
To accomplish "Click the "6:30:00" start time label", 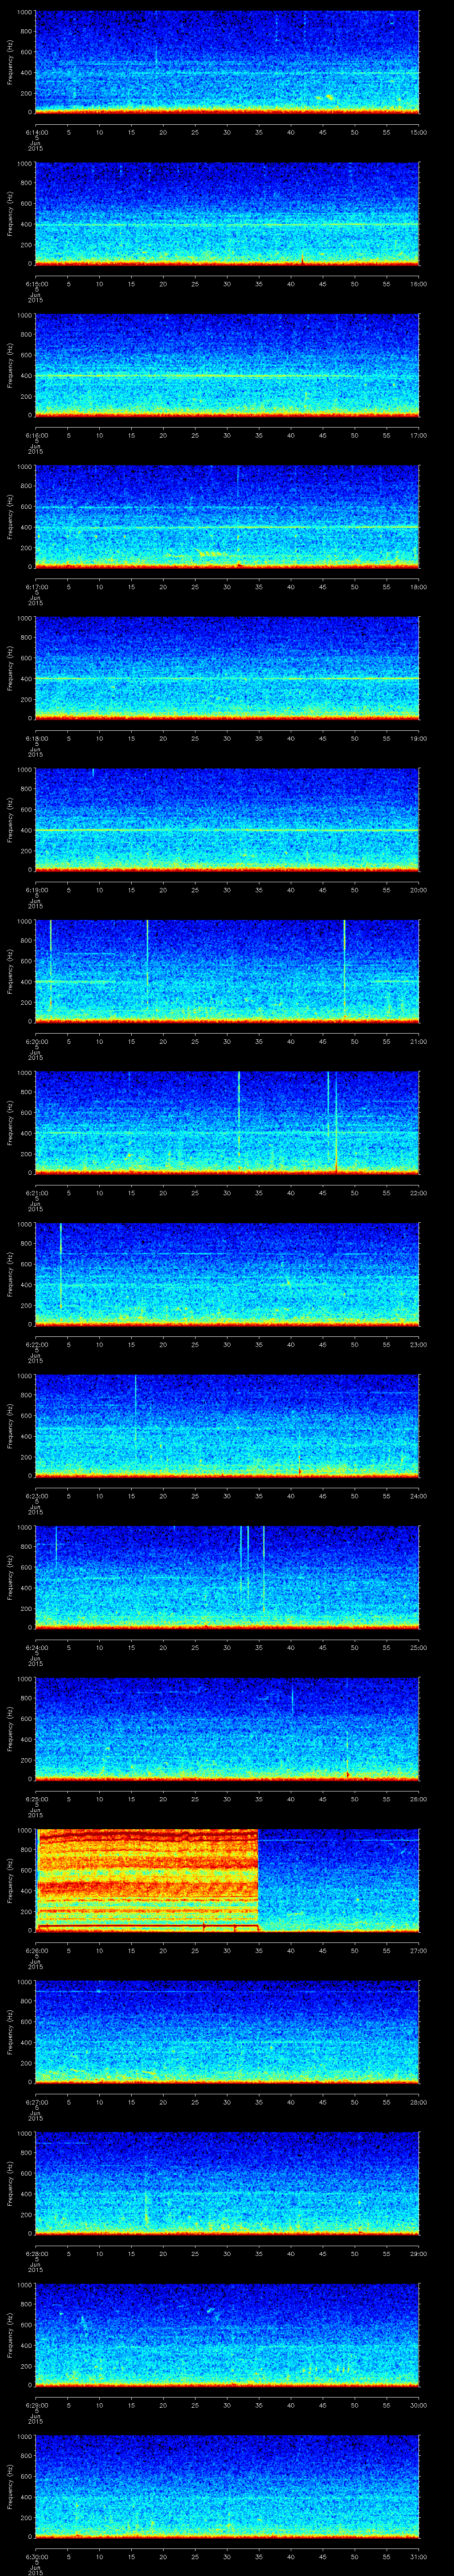I will [x=36, y=2557].
